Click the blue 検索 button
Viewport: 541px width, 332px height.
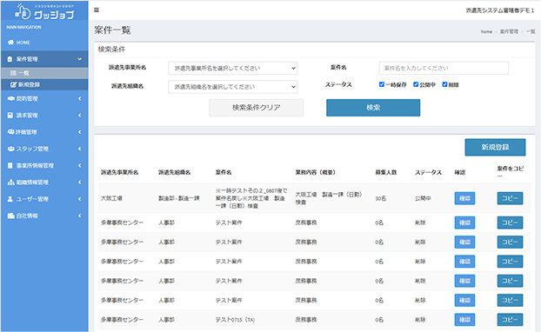pyautogui.click(x=373, y=108)
